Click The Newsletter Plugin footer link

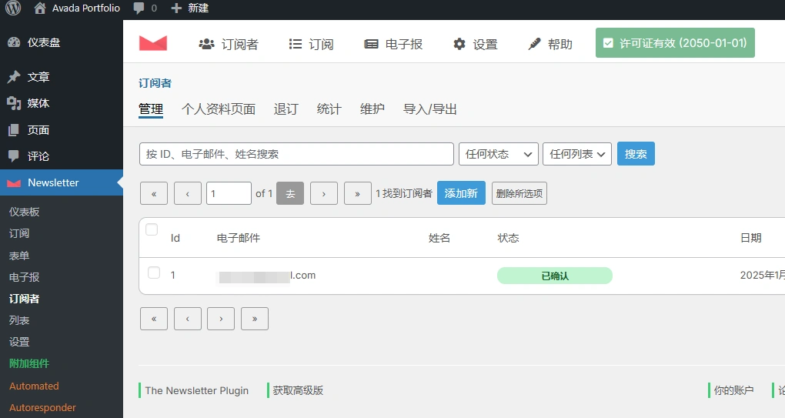197,390
